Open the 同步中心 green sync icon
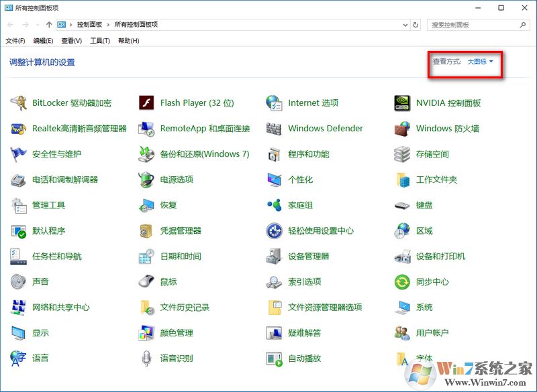Screen dimensions: 537x392 pyautogui.click(x=402, y=282)
